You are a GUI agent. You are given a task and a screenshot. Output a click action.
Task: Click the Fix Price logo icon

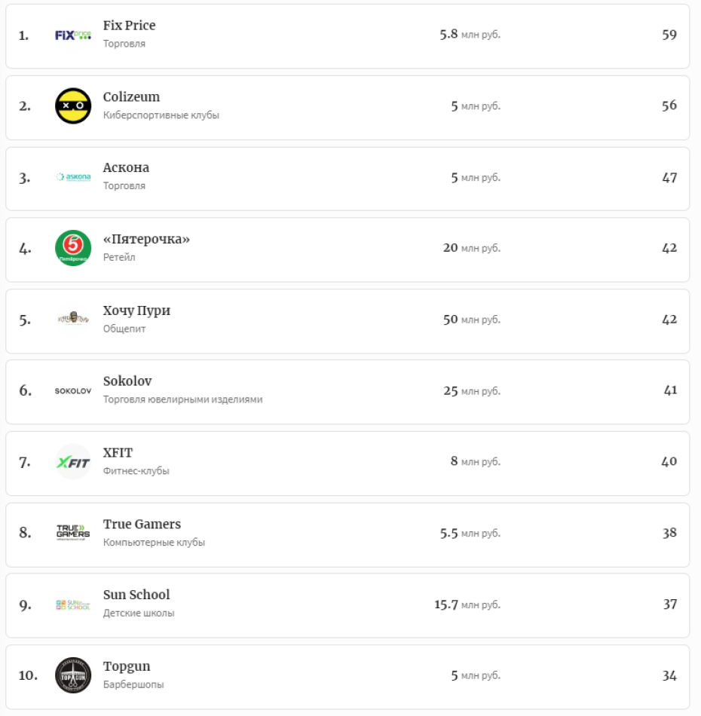[73, 35]
